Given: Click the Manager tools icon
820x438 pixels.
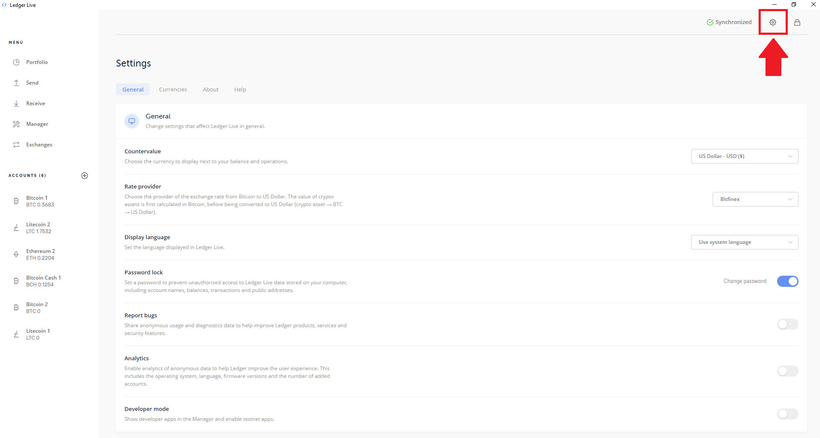Looking at the screenshot, I should (16, 124).
